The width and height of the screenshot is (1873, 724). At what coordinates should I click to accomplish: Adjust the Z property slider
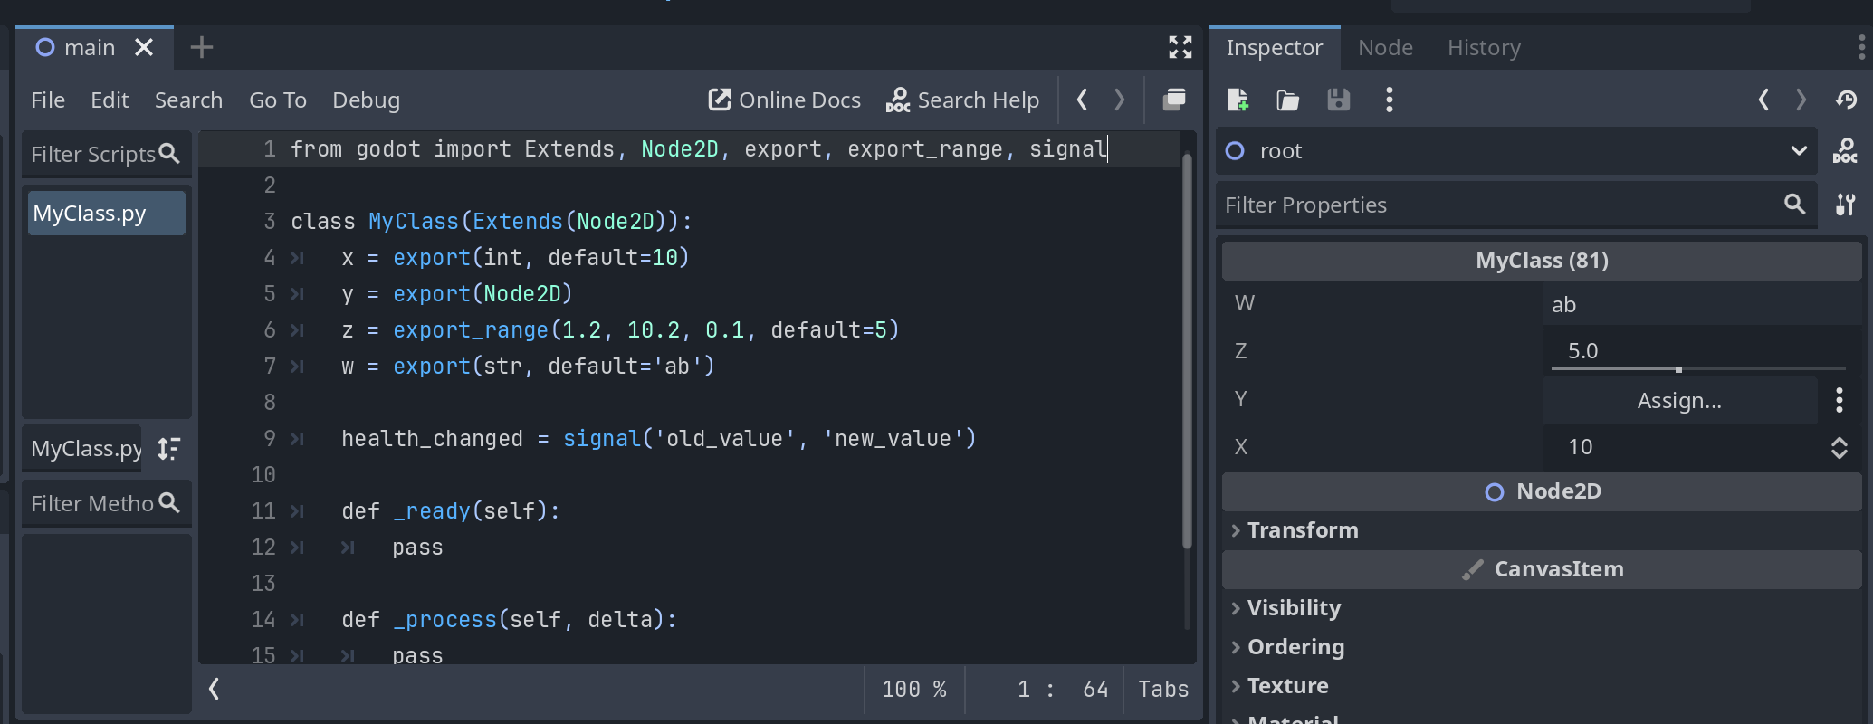coord(1698,369)
